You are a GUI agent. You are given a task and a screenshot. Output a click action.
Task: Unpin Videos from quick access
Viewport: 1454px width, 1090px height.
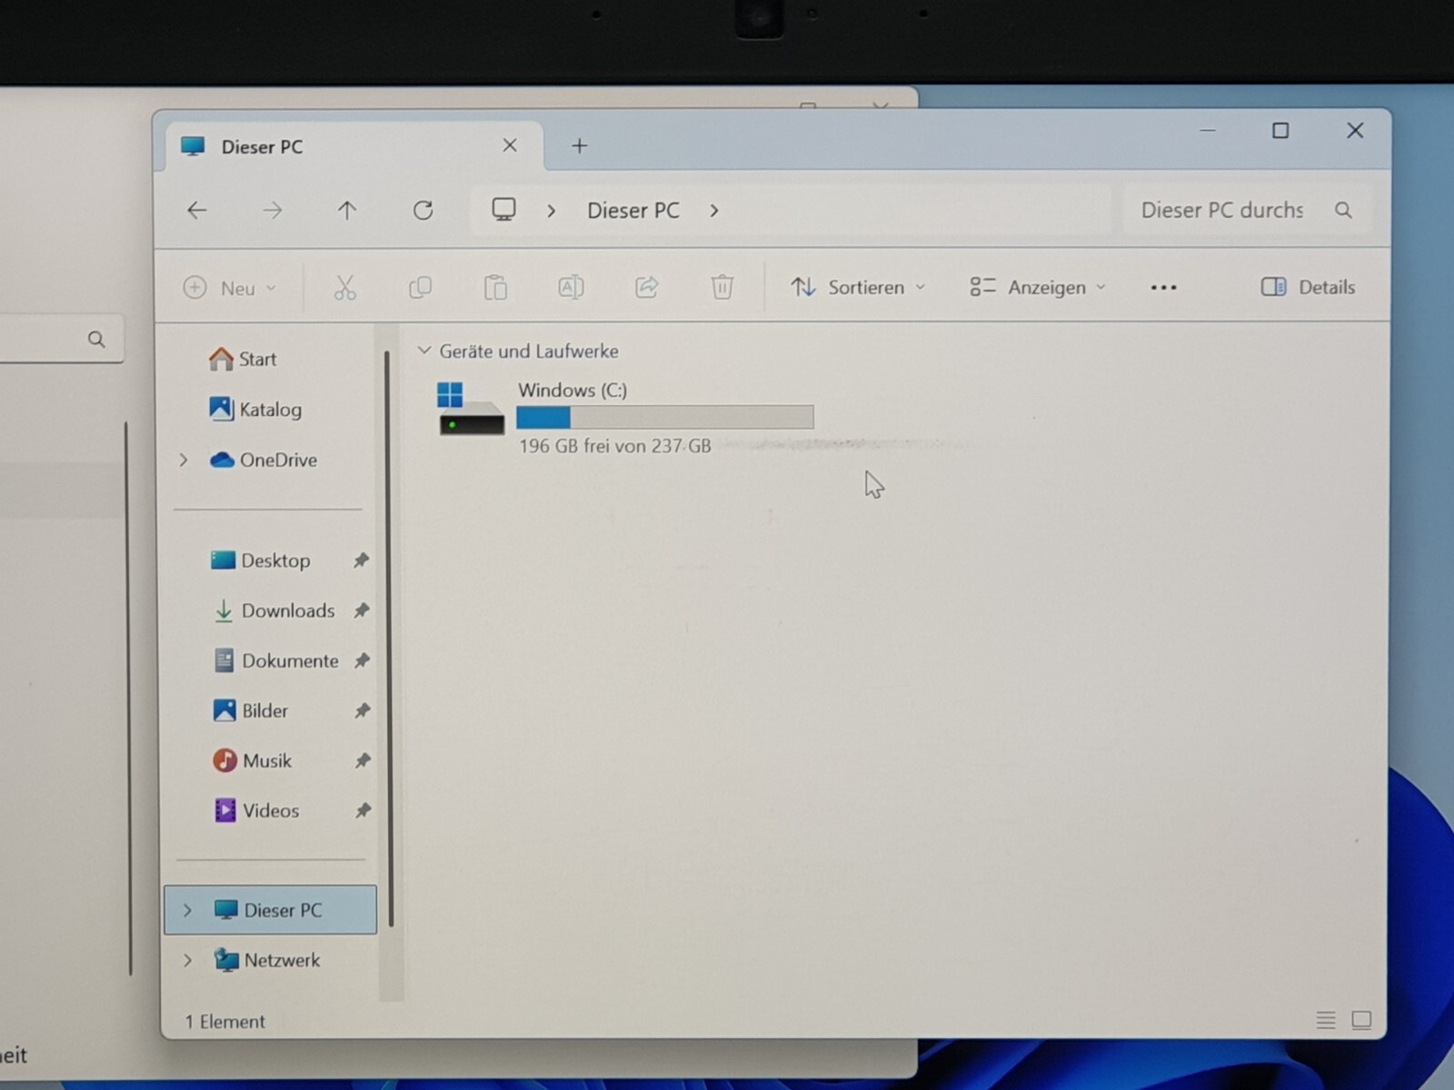363,810
